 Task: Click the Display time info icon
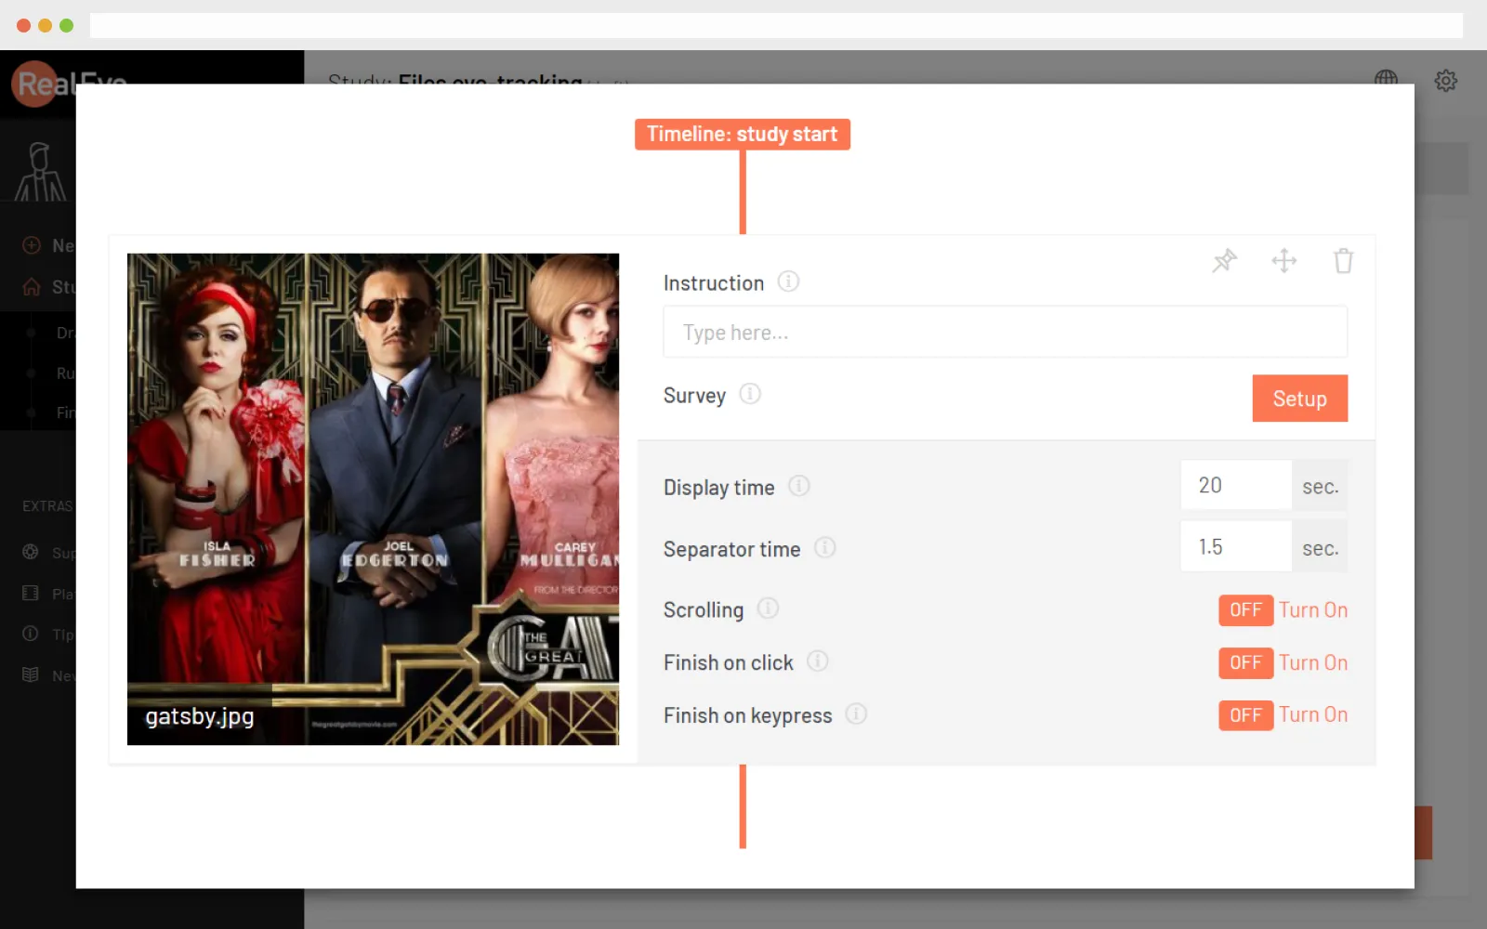(x=799, y=486)
